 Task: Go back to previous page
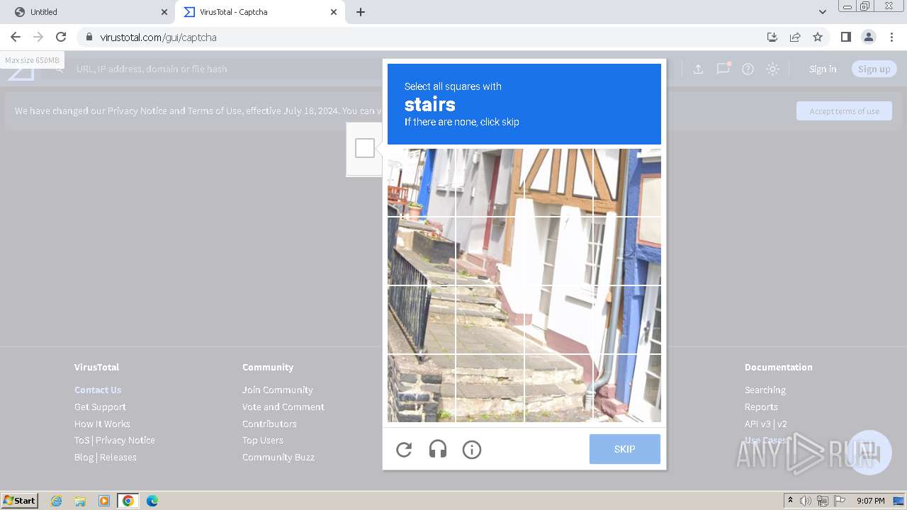point(16,37)
